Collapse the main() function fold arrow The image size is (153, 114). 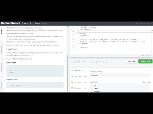(76, 34)
